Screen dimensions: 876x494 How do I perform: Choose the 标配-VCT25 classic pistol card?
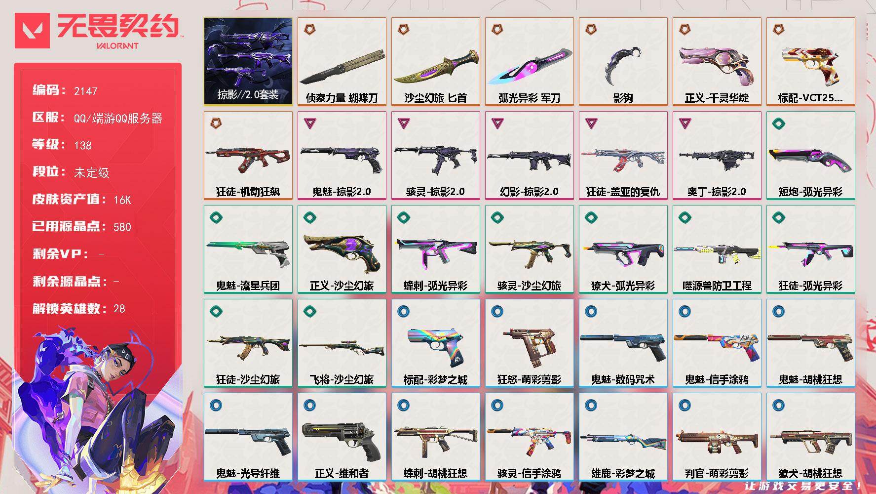tap(810, 62)
